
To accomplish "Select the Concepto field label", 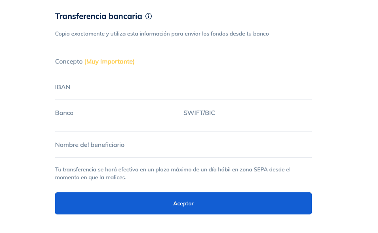I will click(x=69, y=62).
